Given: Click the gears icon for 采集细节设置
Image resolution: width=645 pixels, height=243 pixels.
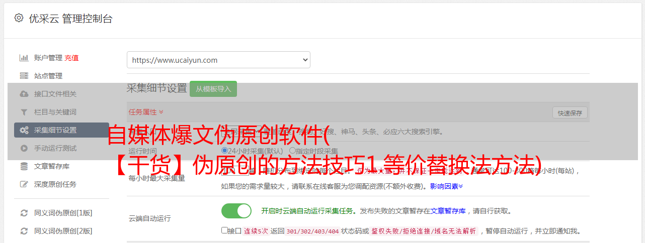Looking at the screenshot, I should (24, 130).
